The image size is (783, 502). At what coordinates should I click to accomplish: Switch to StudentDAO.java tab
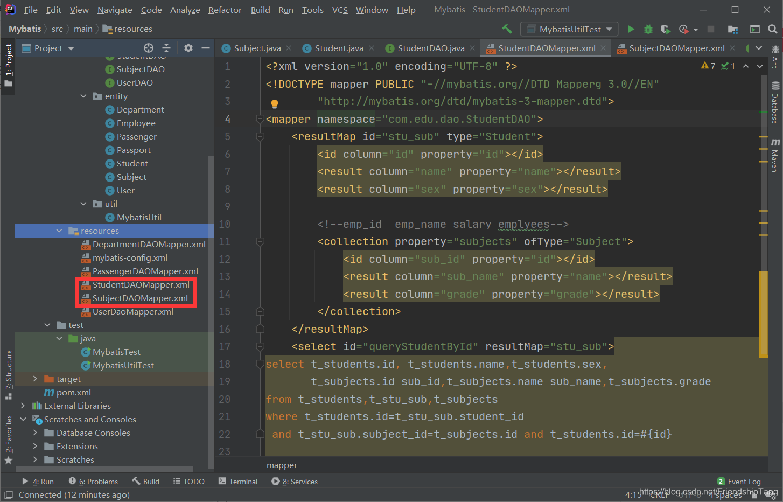click(x=430, y=48)
